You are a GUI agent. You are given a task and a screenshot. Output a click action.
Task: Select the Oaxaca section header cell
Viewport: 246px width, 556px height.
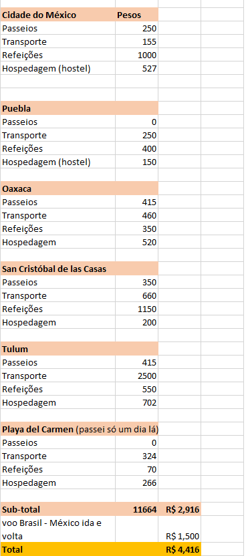click(x=57, y=189)
